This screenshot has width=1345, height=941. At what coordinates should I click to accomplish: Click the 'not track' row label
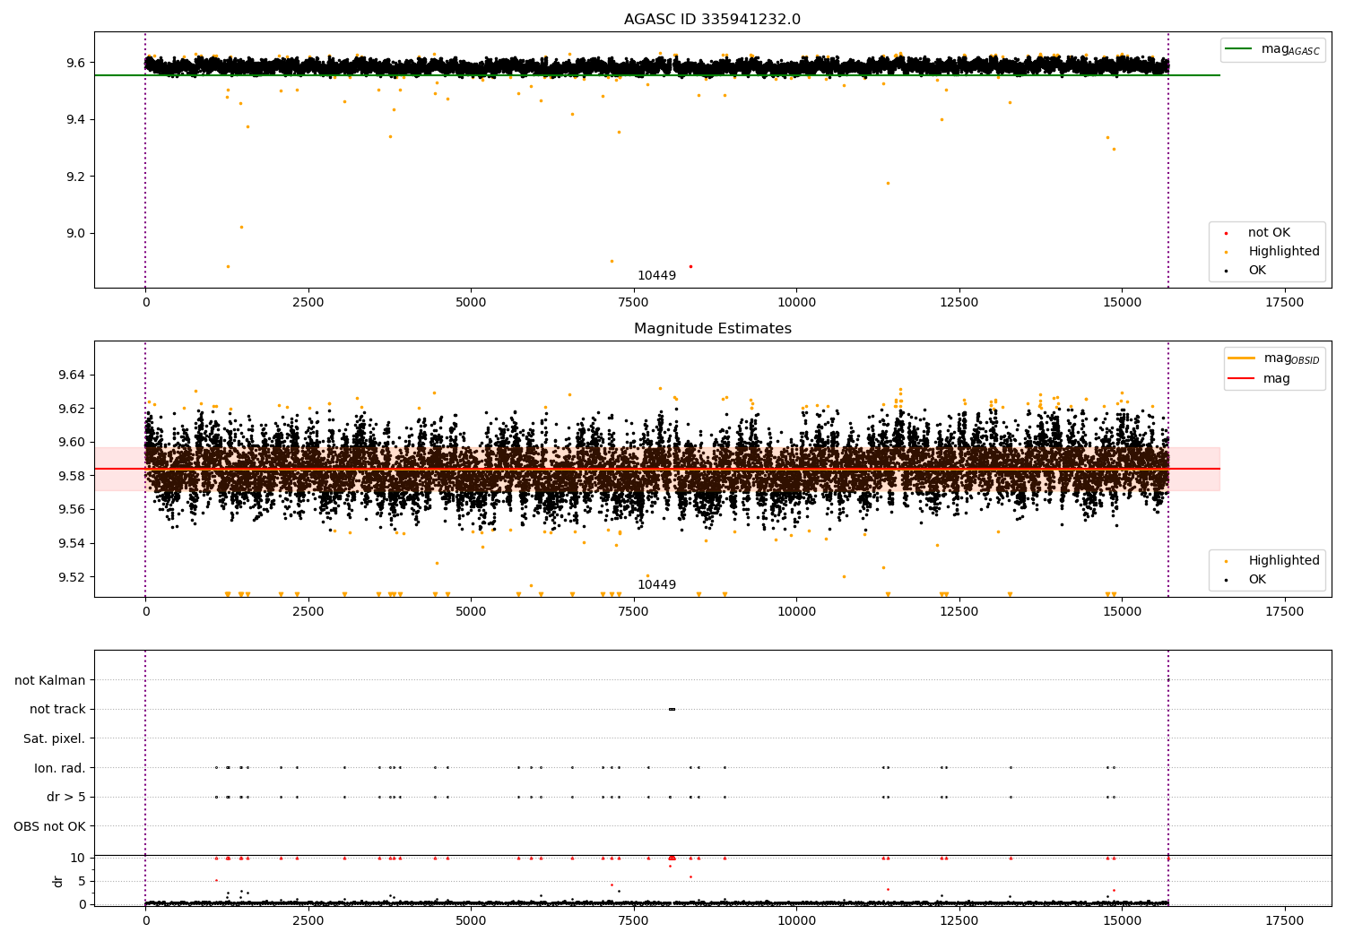[x=57, y=709]
